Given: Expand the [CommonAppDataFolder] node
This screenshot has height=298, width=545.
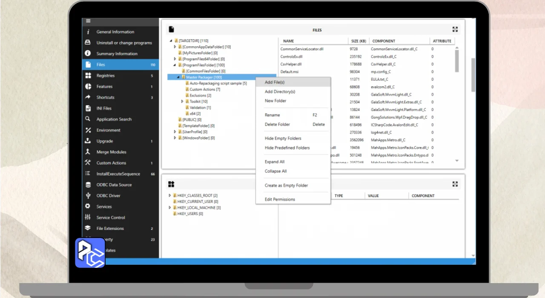Looking at the screenshot, I should tap(175, 47).
